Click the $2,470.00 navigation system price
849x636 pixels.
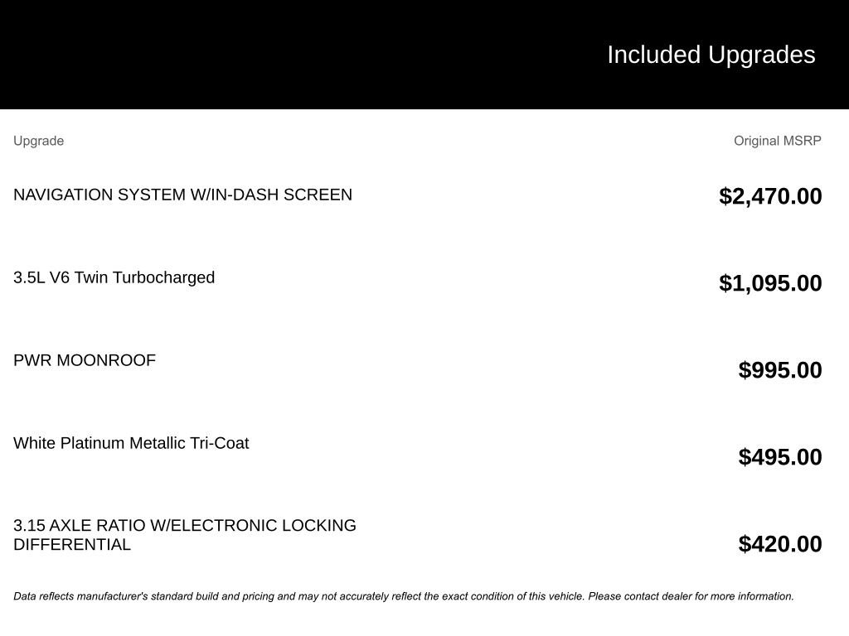point(770,196)
